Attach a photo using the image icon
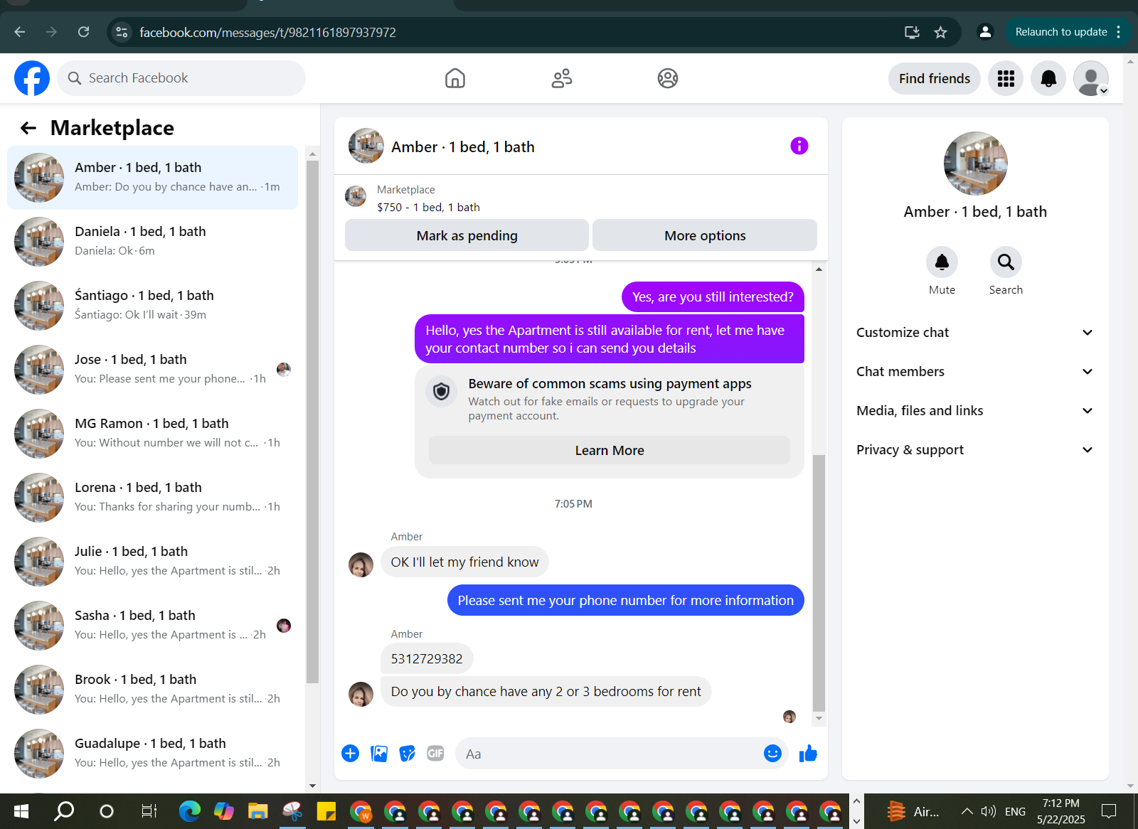Image resolution: width=1138 pixels, height=829 pixels. 379,754
